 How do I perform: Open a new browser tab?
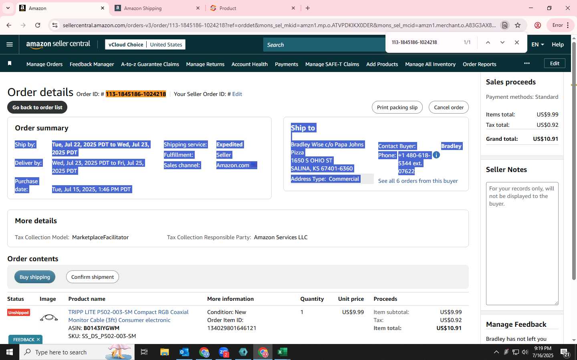coord(308,8)
